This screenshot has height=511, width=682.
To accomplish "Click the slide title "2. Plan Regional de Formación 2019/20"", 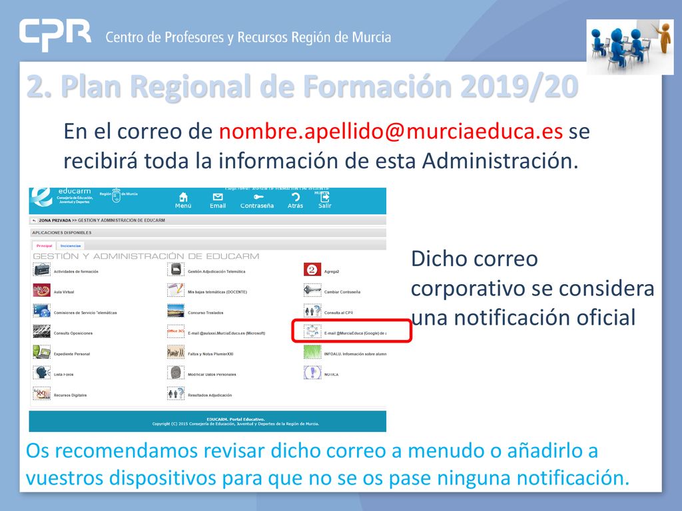I will coord(302,86).
